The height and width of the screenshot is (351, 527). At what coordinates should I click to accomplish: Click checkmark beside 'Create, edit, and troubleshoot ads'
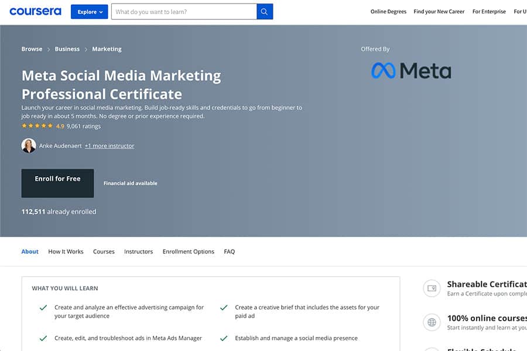(43, 338)
